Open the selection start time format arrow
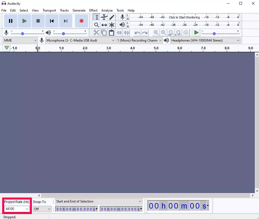 pyautogui.click(x=97, y=209)
